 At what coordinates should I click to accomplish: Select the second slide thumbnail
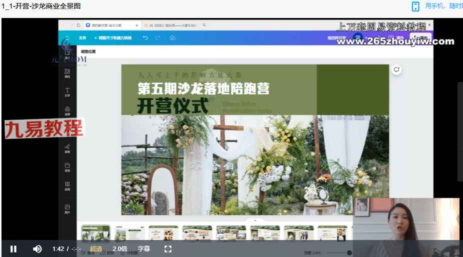click(x=129, y=233)
